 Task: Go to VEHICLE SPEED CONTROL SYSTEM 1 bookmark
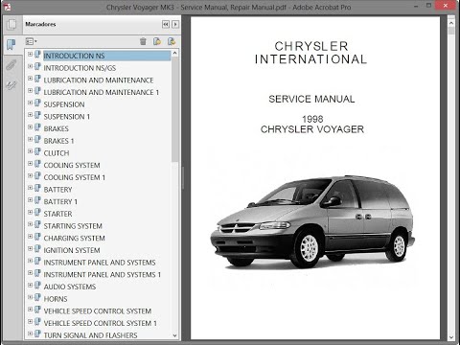pos(101,323)
